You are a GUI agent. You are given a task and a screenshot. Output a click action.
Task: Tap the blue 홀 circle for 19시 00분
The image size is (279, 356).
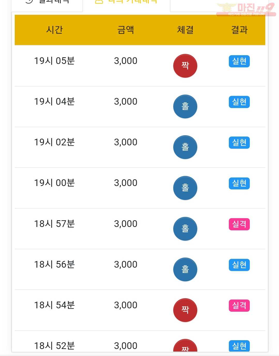[x=185, y=188]
